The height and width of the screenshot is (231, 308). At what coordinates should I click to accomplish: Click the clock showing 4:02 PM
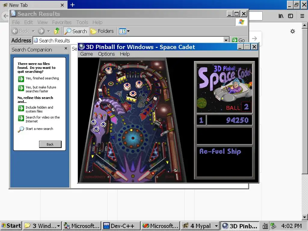click(x=291, y=226)
